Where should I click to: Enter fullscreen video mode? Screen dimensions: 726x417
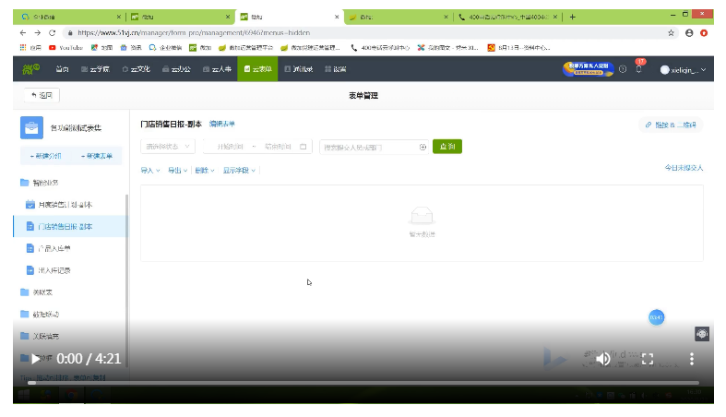click(648, 359)
